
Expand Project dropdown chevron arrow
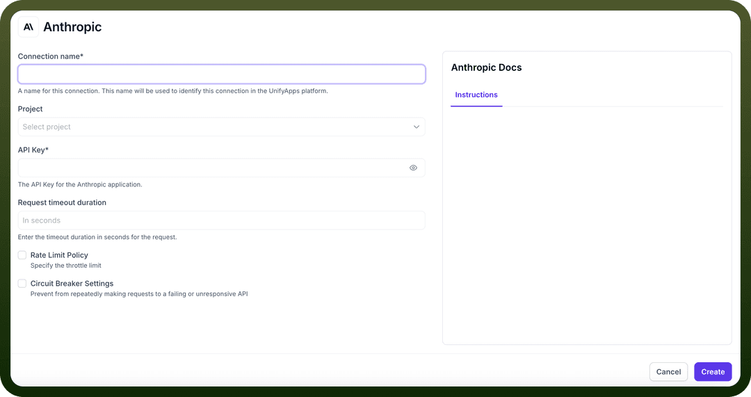click(417, 127)
